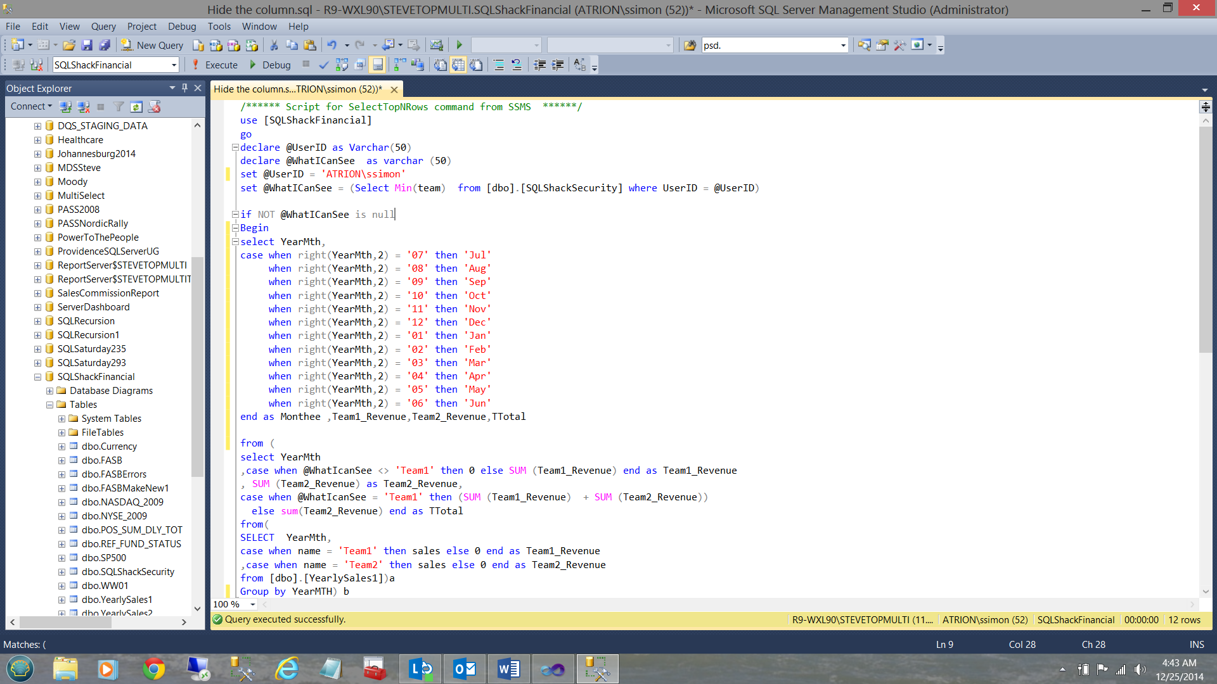Viewport: 1217px width, 684px height.
Task: Open the Query menu
Action: pos(103,26)
